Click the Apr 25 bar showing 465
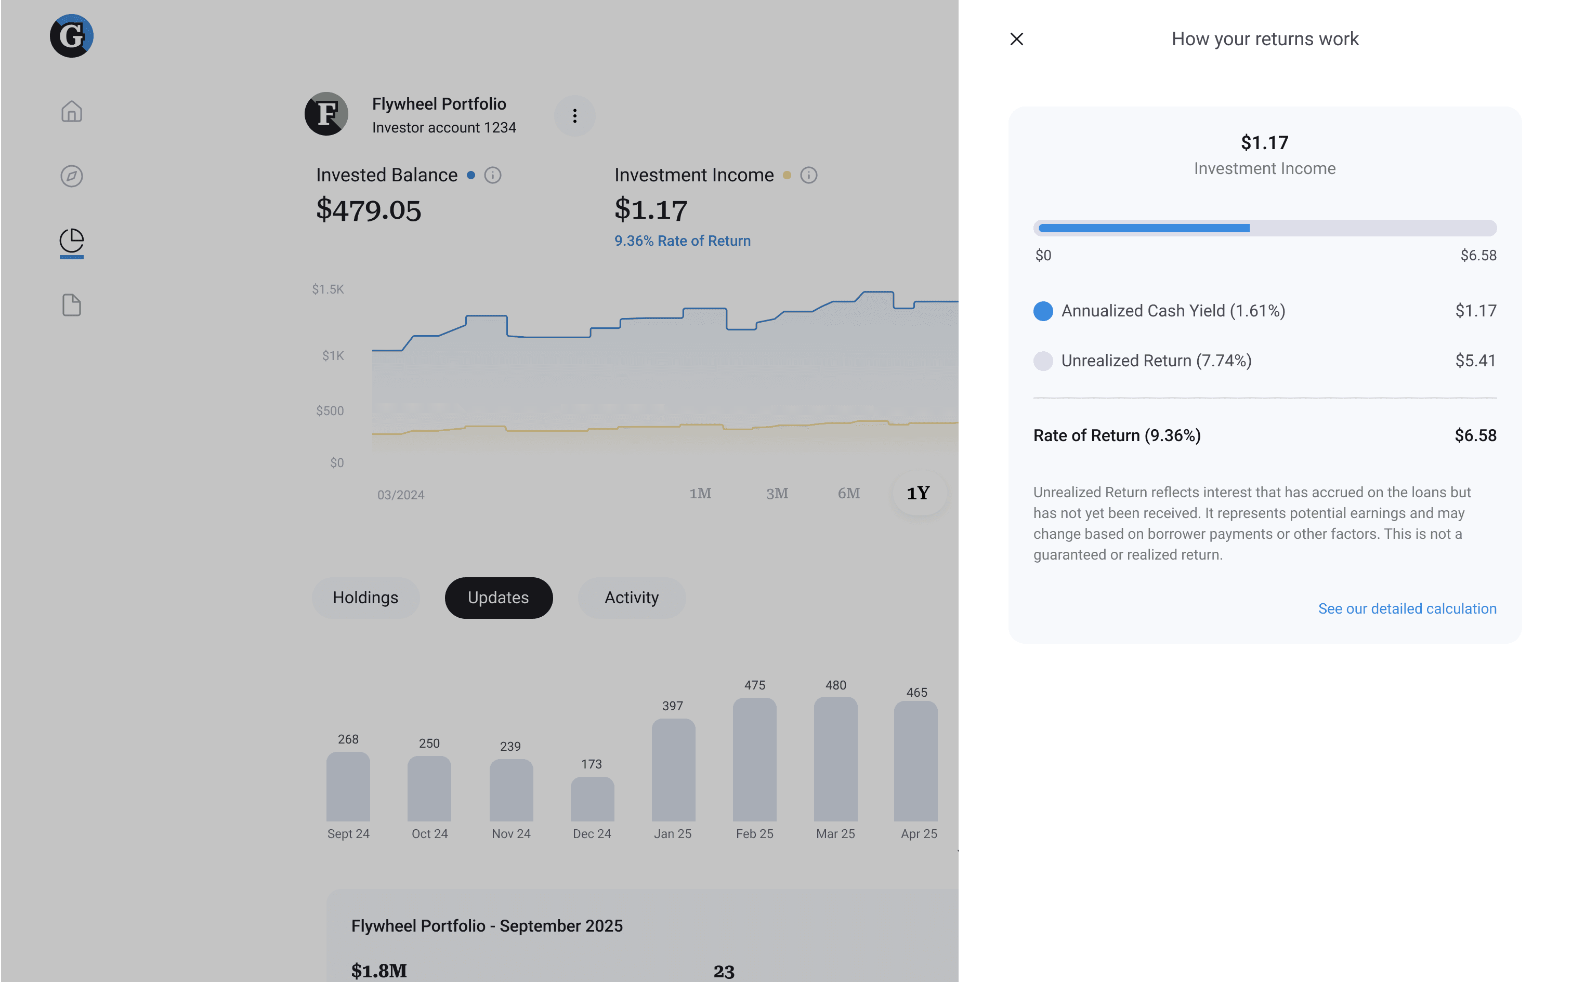 [916, 761]
